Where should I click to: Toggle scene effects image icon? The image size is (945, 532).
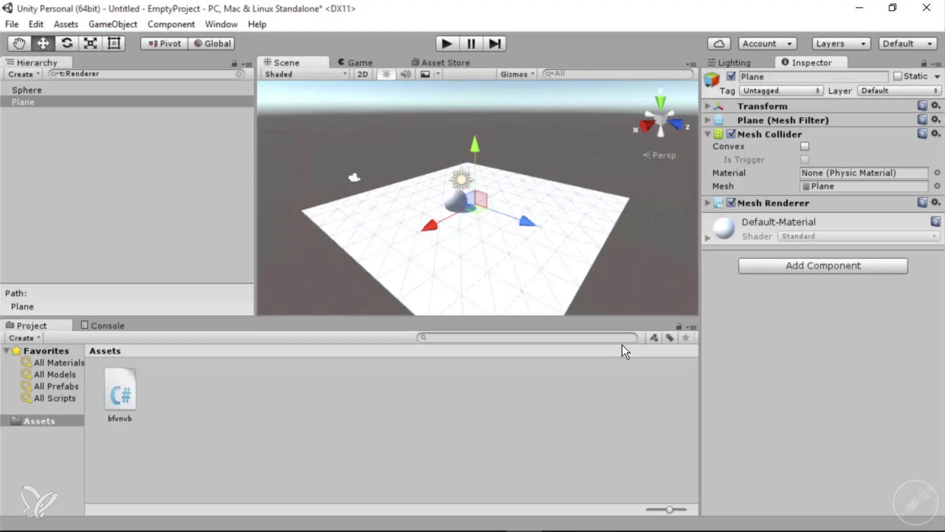425,74
